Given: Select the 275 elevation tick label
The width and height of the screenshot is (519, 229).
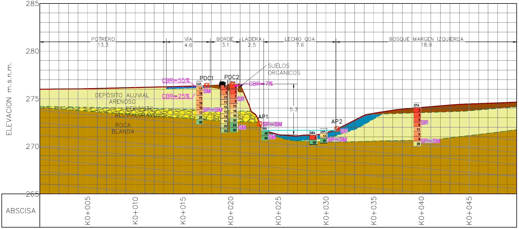Looking at the screenshot, I should (32, 99).
